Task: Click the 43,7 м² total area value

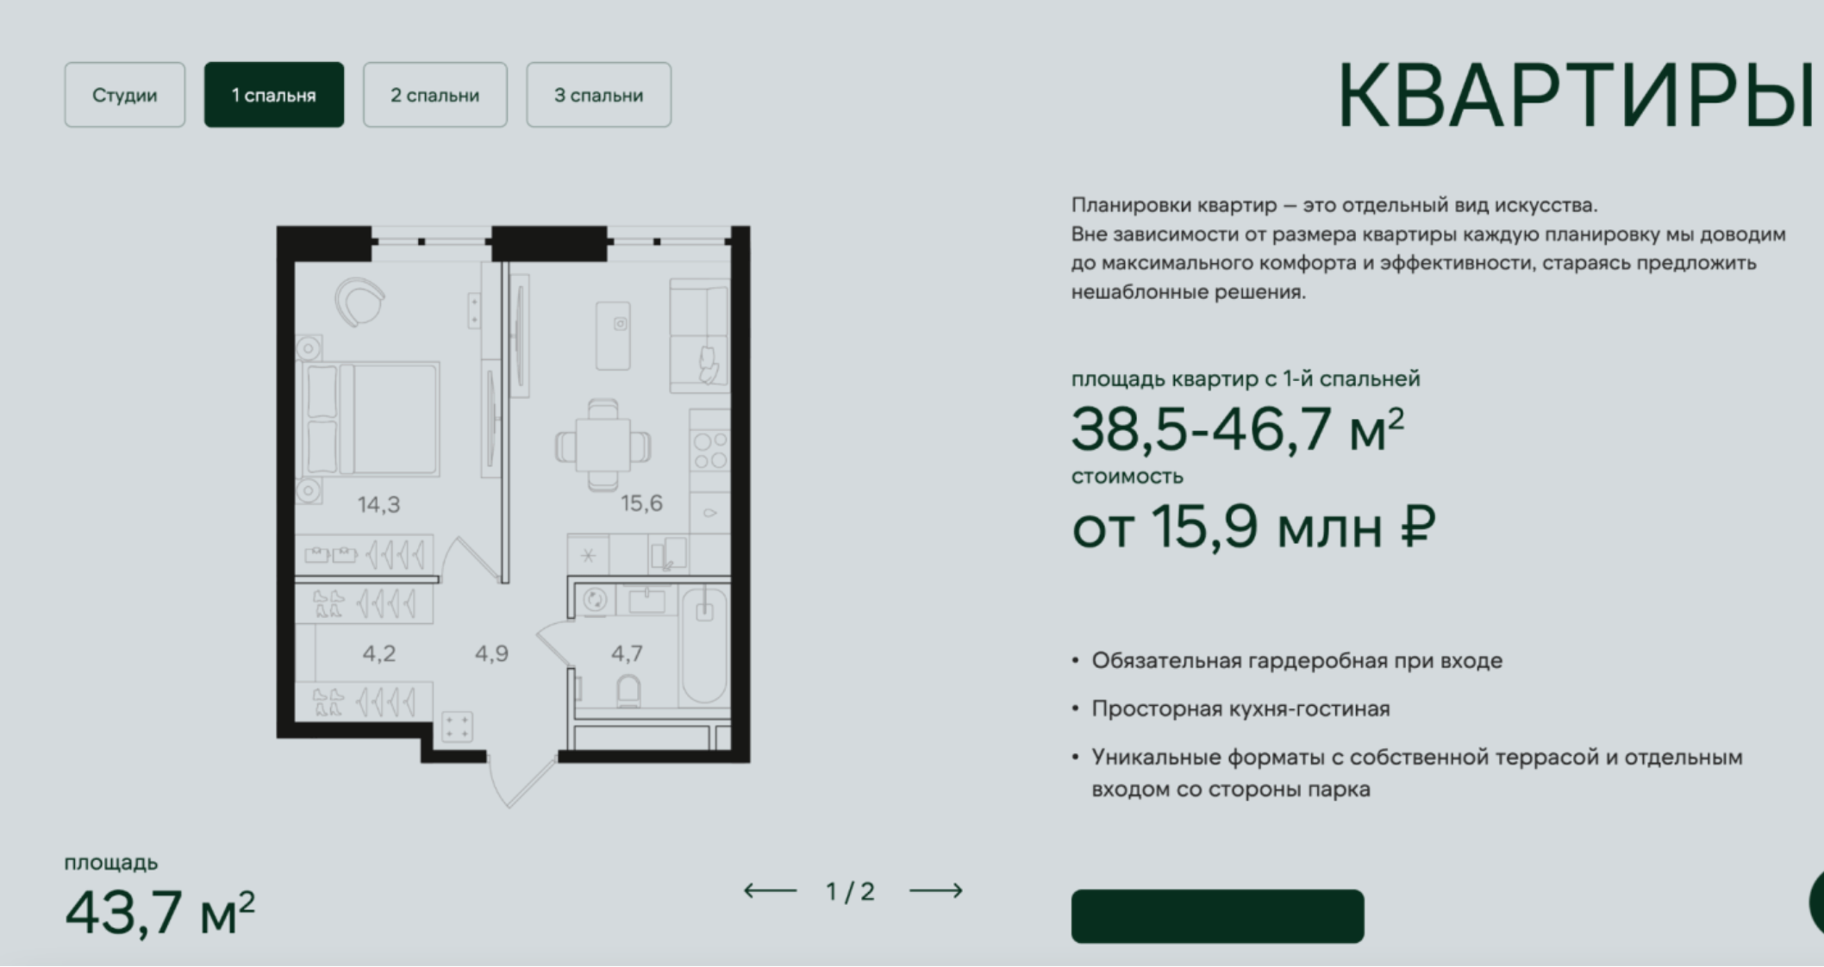Action: point(160,913)
